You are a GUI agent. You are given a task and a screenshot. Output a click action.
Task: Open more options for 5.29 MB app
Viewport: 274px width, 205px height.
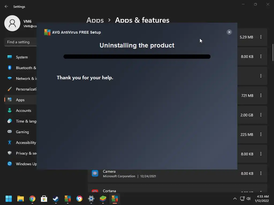(261, 37)
